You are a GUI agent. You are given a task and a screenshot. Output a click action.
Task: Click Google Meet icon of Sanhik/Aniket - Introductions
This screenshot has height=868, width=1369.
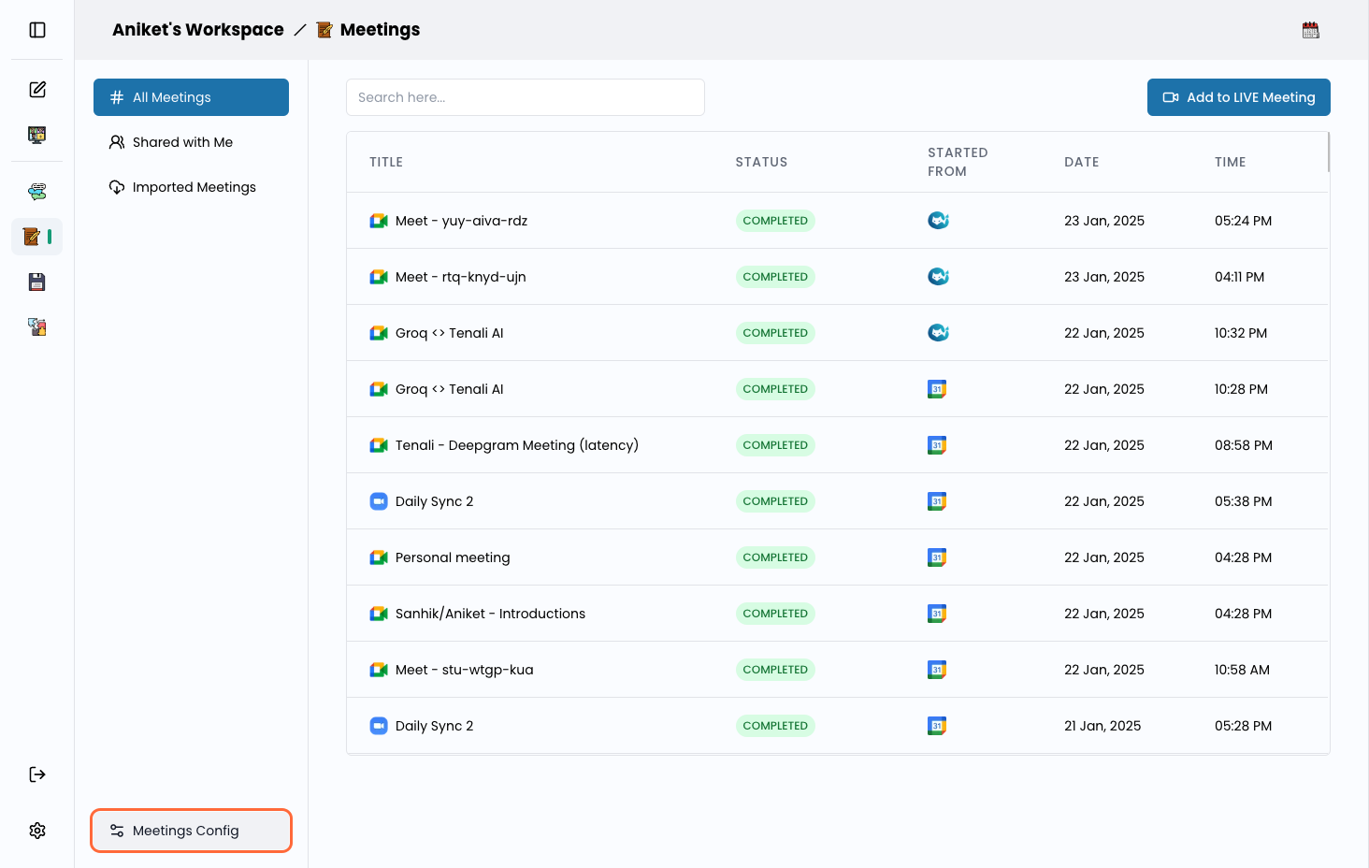point(379,614)
